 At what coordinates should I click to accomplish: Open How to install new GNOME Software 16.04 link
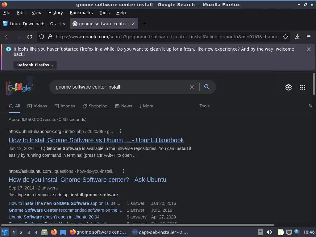pyautogui.click(x=64, y=203)
